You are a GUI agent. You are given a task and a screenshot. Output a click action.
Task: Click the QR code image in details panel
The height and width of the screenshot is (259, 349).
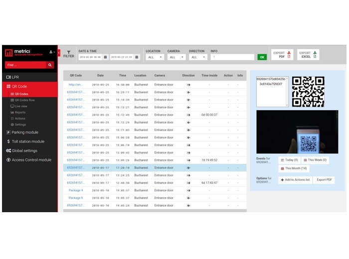[x=308, y=92]
